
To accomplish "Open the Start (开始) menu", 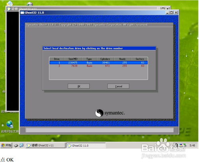I will tap(6, 145).
